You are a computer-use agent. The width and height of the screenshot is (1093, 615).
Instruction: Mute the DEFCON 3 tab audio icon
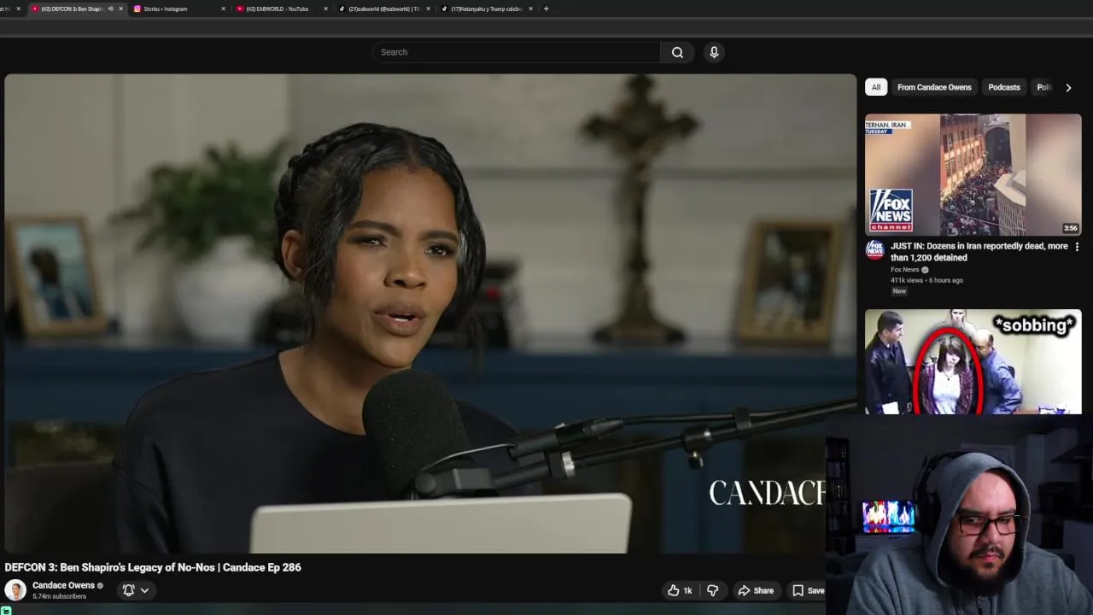coord(110,9)
